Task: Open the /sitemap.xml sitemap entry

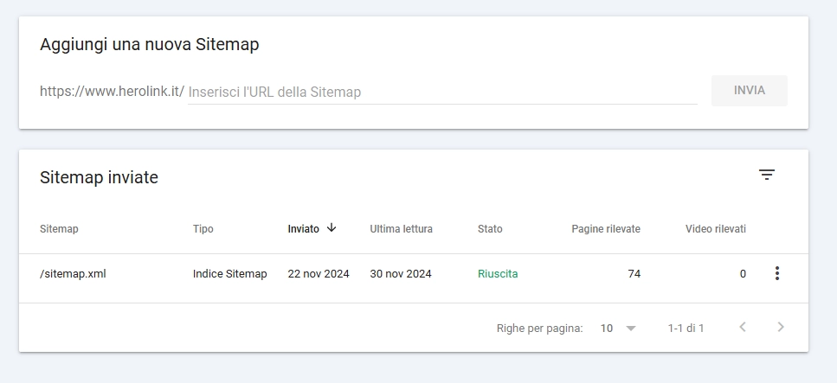Action: 73,274
